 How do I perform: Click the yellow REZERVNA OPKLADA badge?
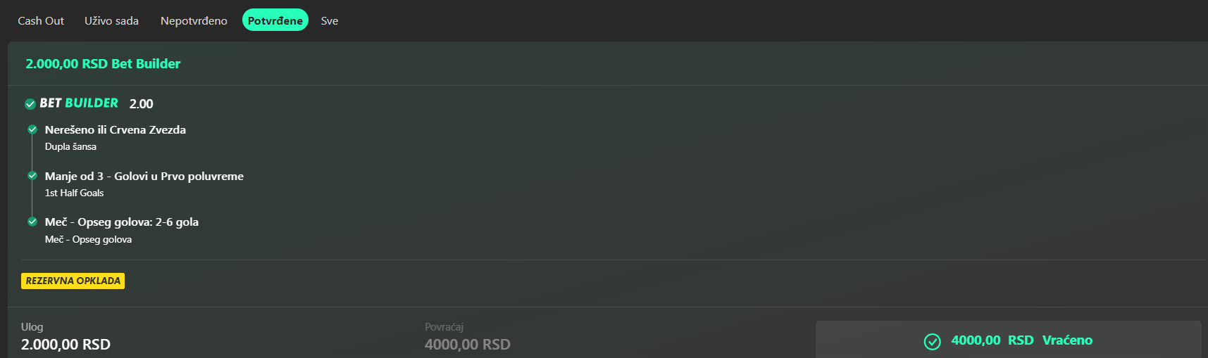[73, 281]
